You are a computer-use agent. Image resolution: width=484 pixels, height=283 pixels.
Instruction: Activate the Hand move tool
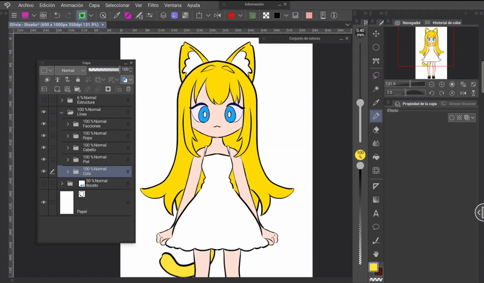376,254
